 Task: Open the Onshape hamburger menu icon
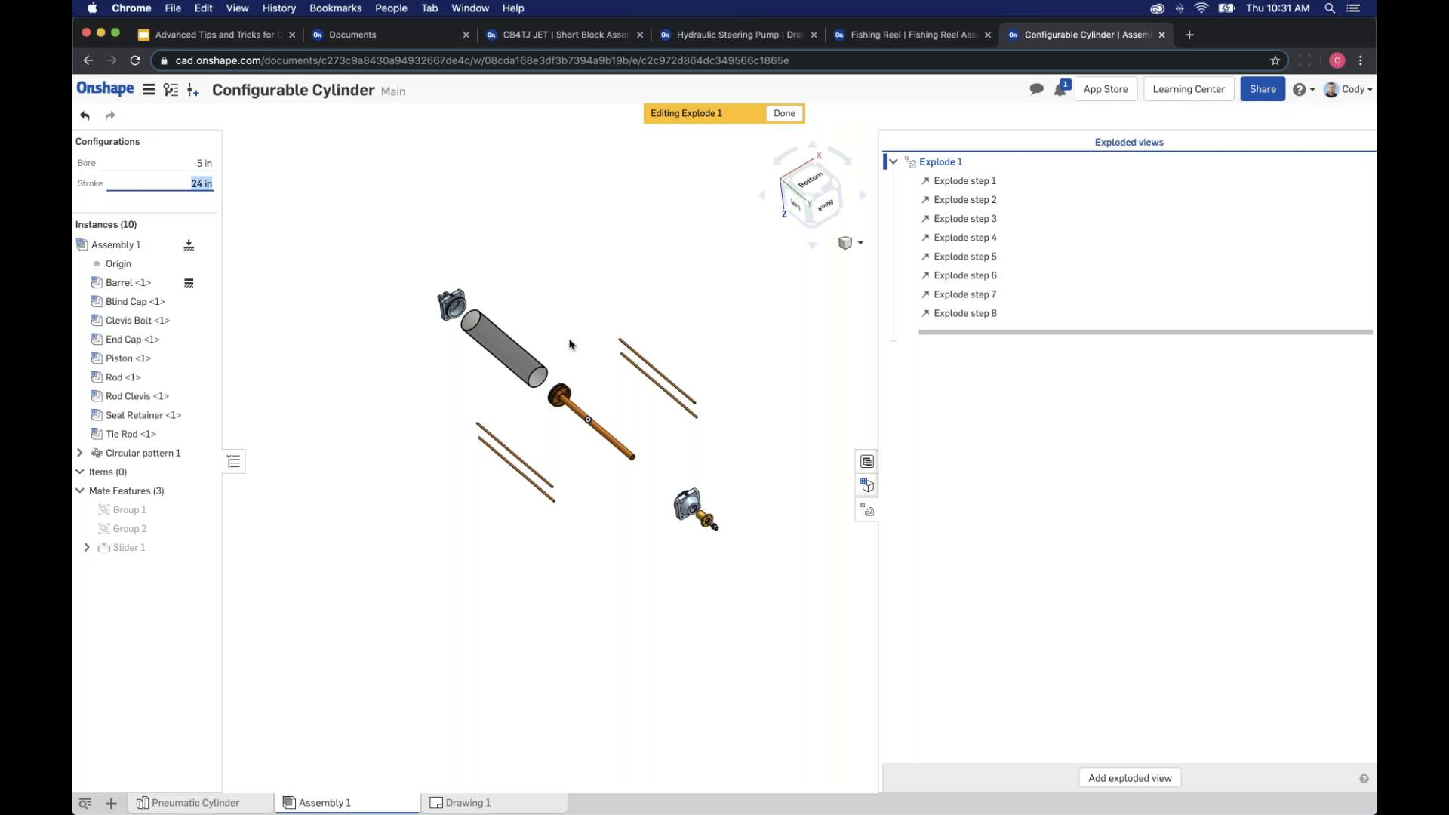[149, 90]
